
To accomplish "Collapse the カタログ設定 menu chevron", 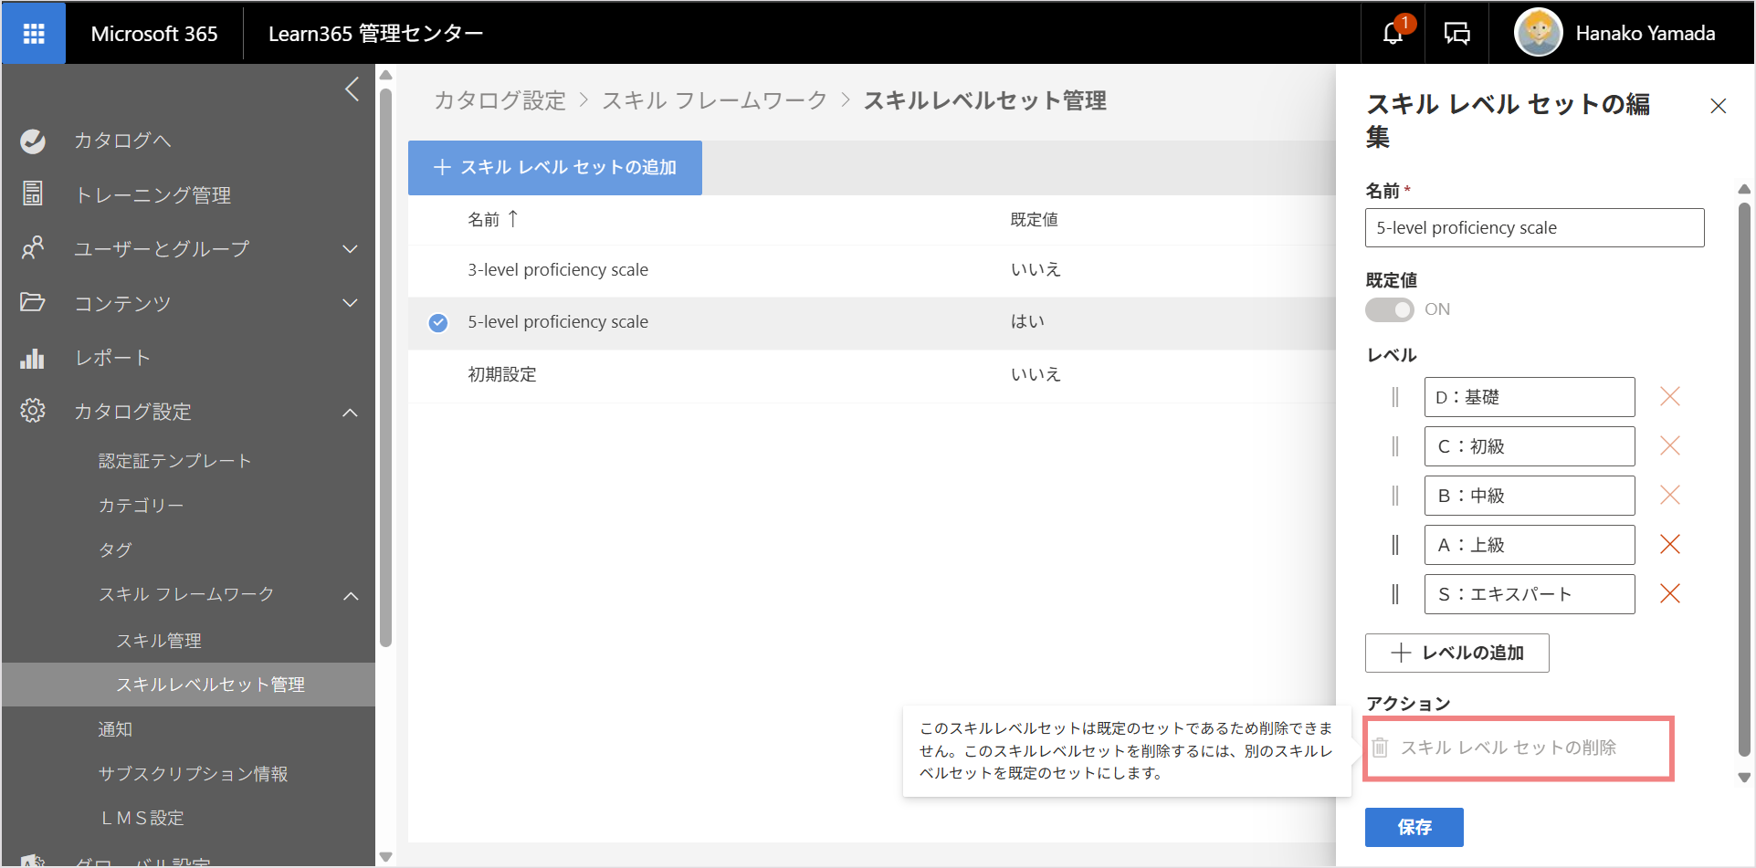I will click(x=350, y=413).
